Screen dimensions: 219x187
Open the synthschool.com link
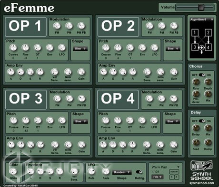[201, 183]
